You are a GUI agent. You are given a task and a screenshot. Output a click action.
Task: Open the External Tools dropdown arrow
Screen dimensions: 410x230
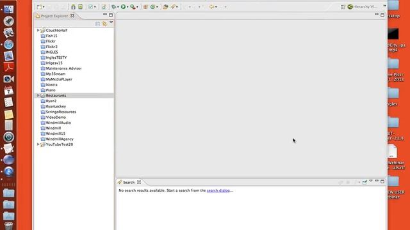point(137,7)
